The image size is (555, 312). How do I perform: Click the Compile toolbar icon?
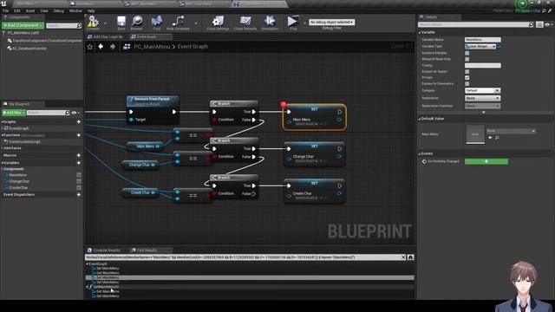coord(93,23)
